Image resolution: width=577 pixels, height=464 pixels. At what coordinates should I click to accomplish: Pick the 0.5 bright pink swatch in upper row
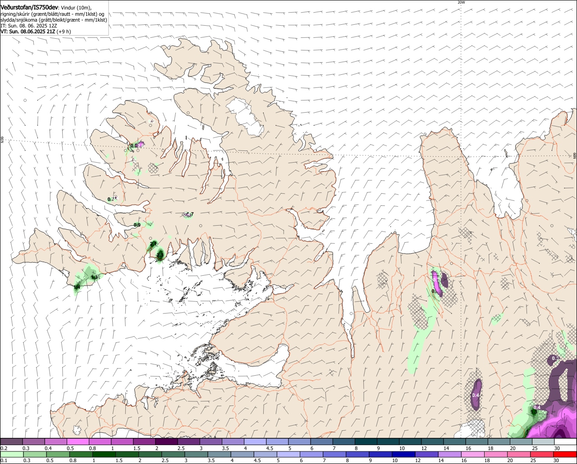78,442
